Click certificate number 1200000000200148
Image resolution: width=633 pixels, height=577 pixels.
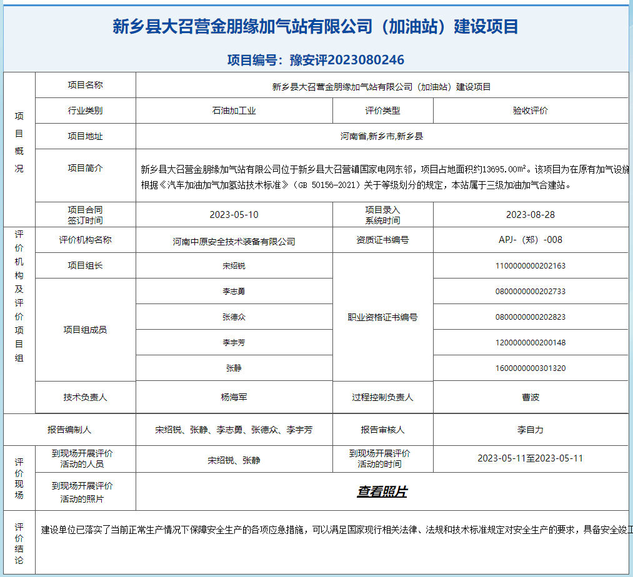(x=531, y=343)
